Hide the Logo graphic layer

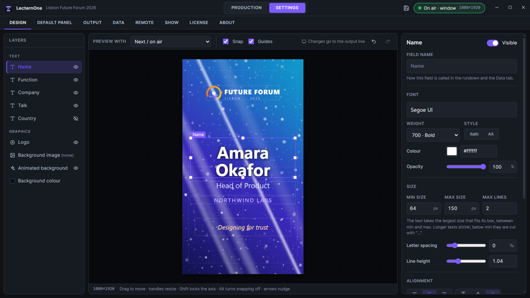tap(76, 142)
